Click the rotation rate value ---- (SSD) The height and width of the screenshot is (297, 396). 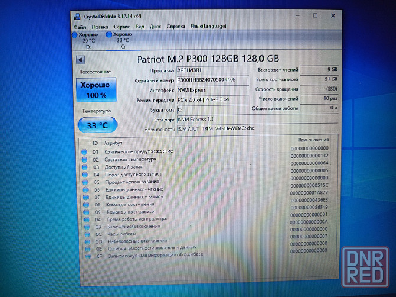point(319,89)
